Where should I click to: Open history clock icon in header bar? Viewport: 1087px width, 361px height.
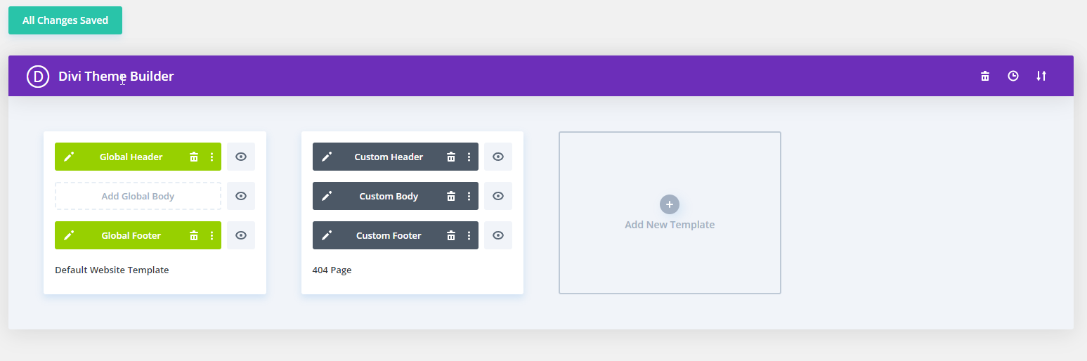tap(1013, 76)
